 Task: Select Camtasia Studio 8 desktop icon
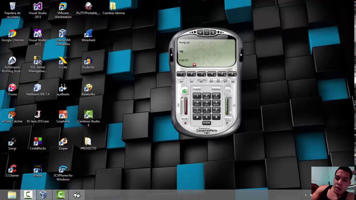88,118
